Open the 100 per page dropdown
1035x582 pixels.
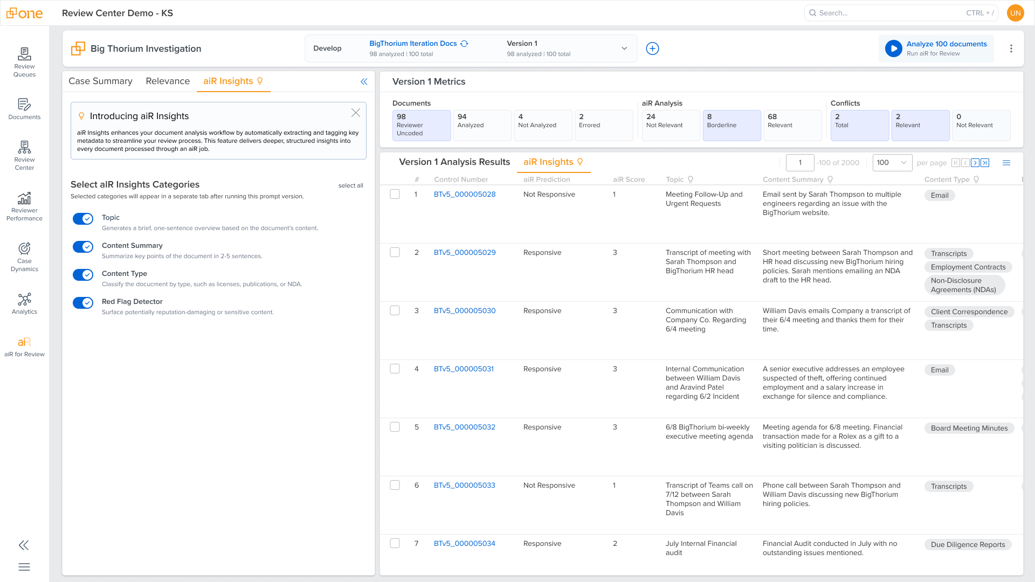tap(892, 163)
